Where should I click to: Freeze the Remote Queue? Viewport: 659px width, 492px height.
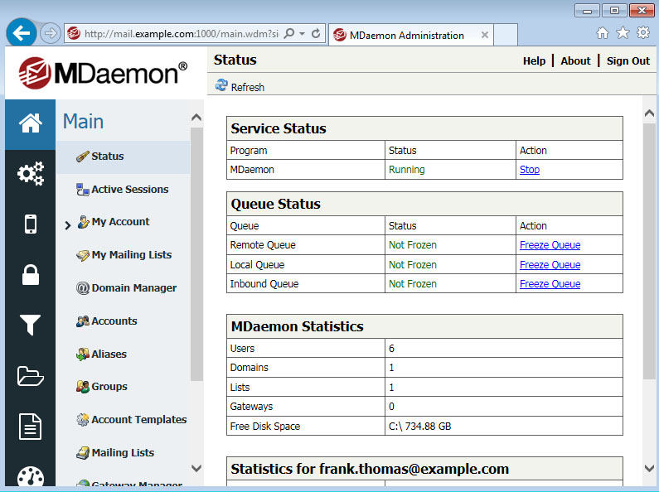[550, 245]
